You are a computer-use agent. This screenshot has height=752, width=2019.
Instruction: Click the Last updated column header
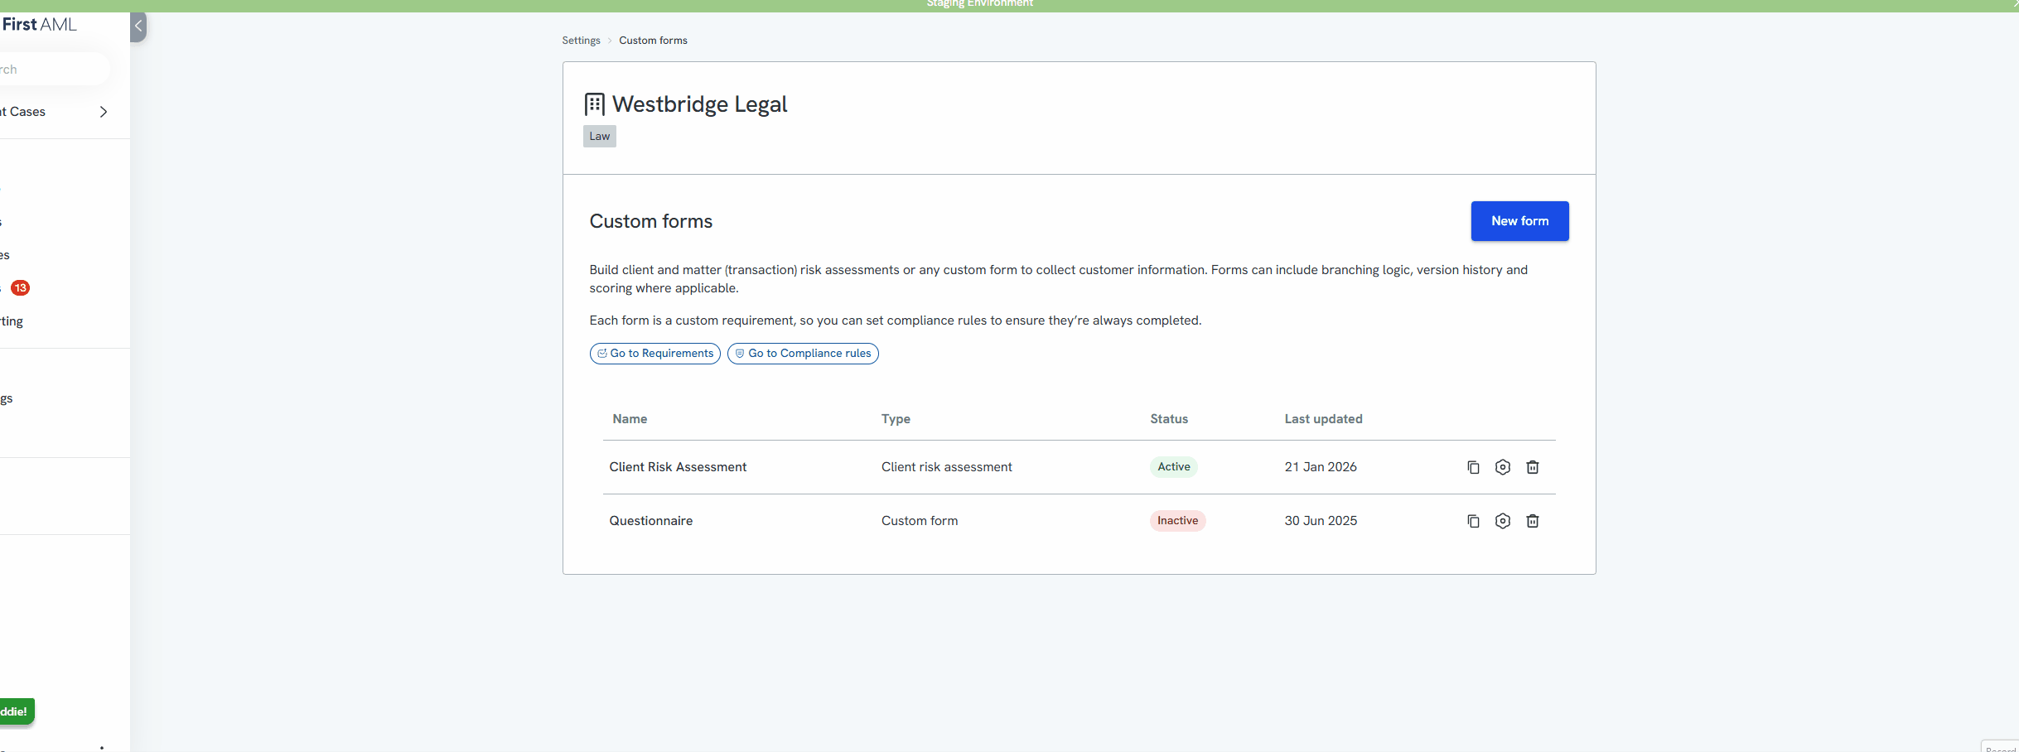1323,419
